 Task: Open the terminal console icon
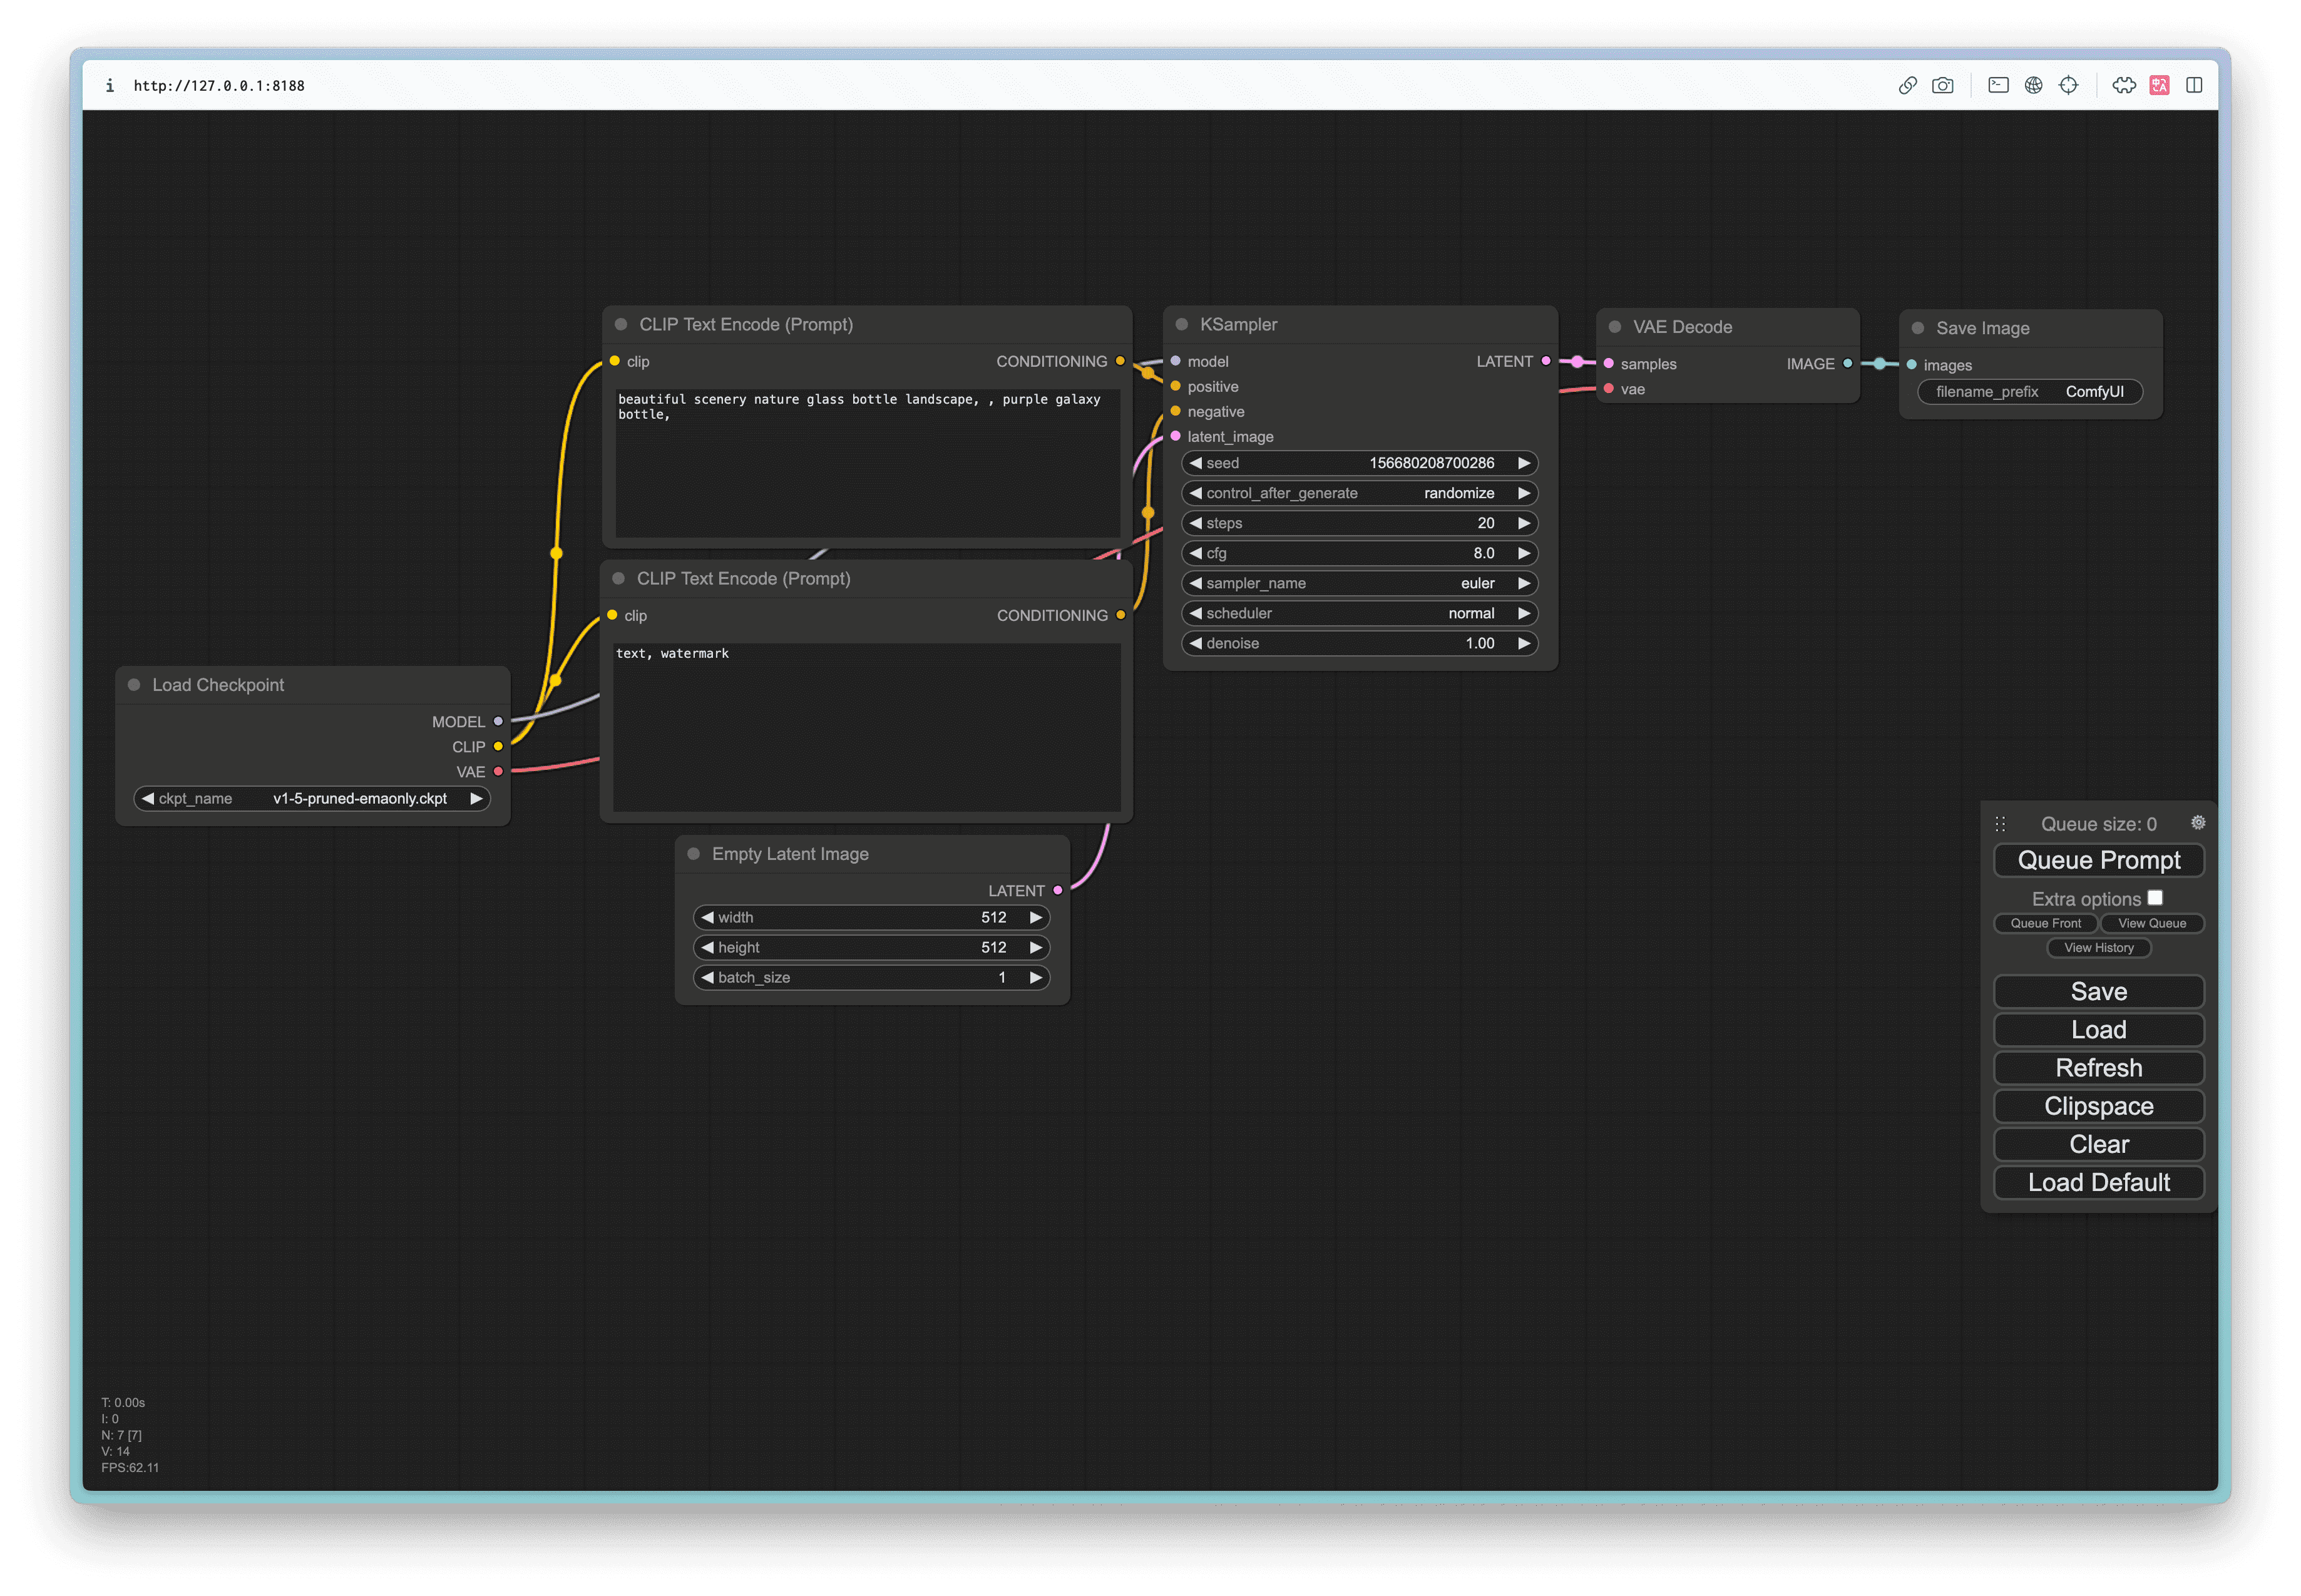click(x=1998, y=85)
